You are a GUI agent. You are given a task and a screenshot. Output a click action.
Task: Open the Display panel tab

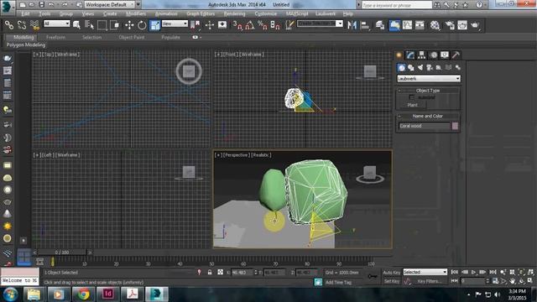tap(445, 55)
